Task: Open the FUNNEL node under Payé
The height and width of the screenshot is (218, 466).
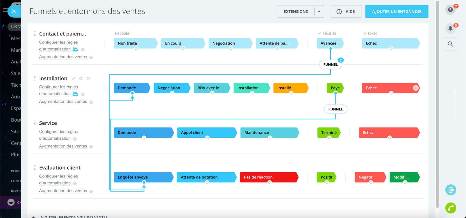Action: [x=336, y=109]
